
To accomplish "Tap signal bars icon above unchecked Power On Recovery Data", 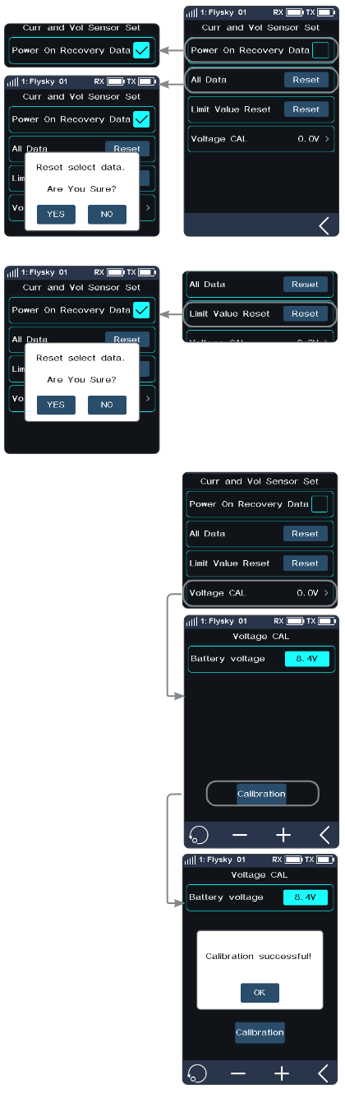I will [x=191, y=13].
